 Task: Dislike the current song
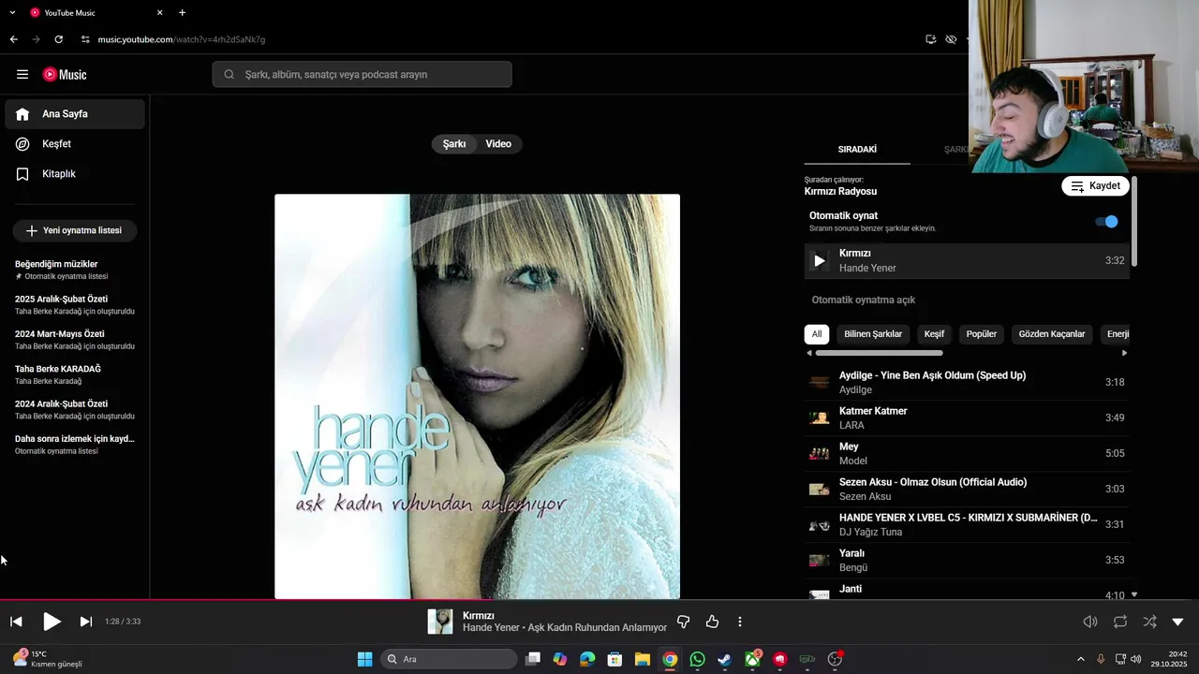click(x=683, y=622)
